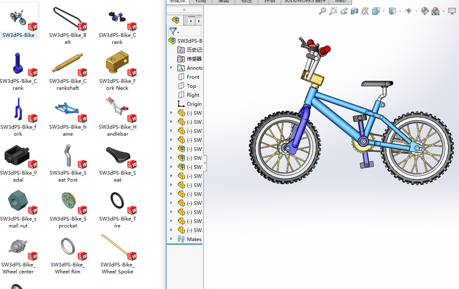The image size is (459, 289).
Task: Open the filter tool in FeatureManager
Action: [173, 31]
